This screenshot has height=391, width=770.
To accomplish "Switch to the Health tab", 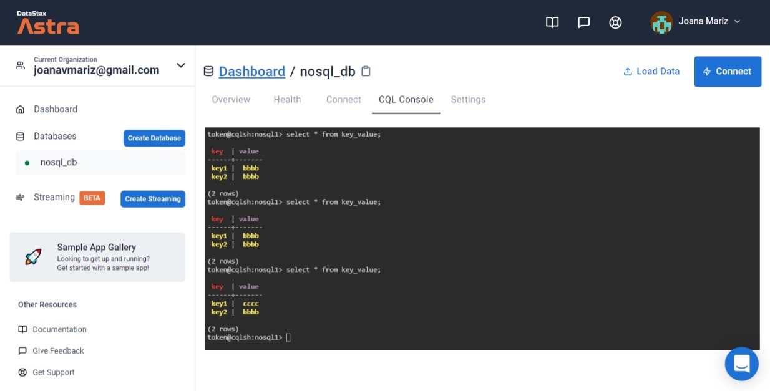I will (x=287, y=99).
